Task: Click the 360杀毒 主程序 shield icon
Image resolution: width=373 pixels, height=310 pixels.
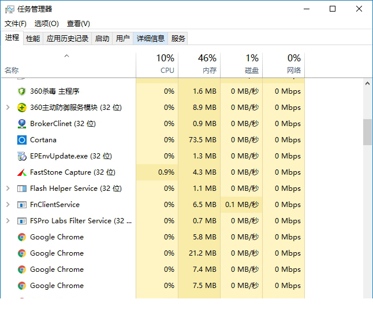Action: [x=21, y=91]
